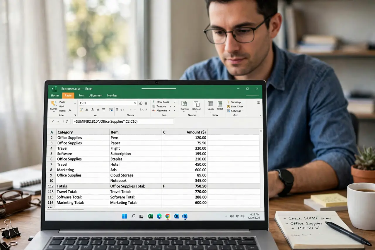Click the refresh icon in the font name box

(x=134, y=103)
